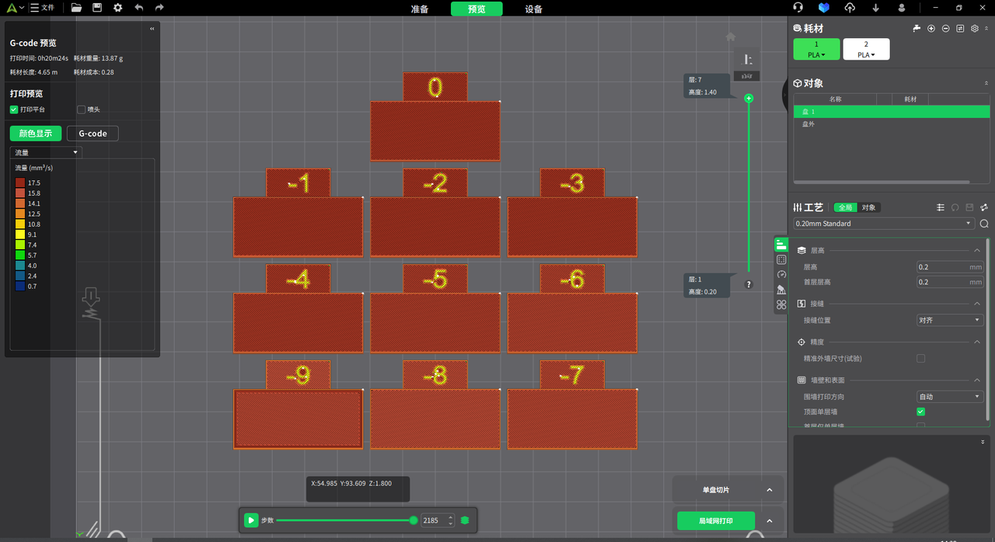
Task: Redo action with right arrow icon
Action: (x=159, y=8)
